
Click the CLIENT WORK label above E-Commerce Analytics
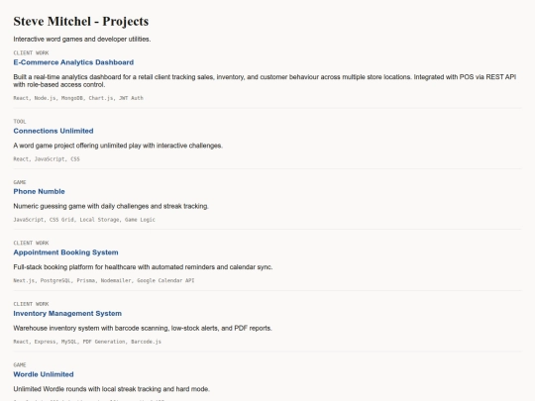coord(31,52)
